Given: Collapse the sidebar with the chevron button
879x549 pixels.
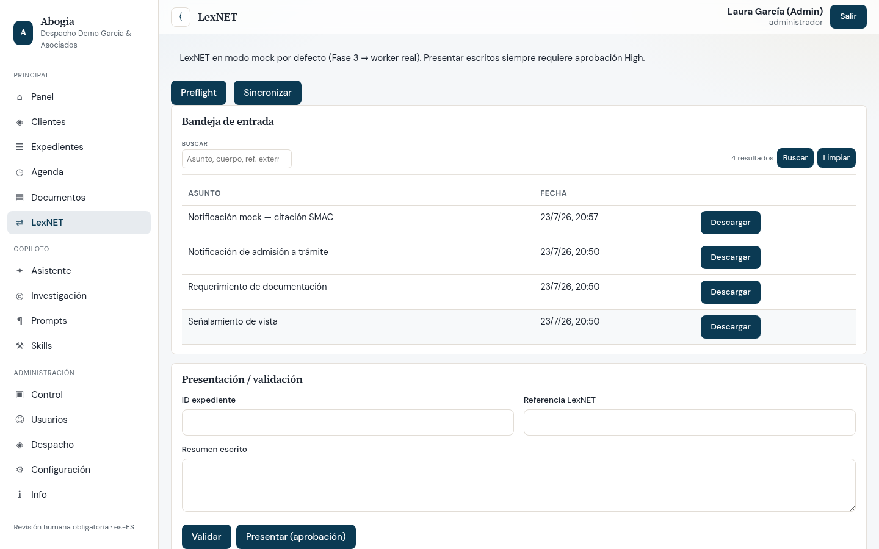Looking at the screenshot, I should pyautogui.click(x=181, y=17).
